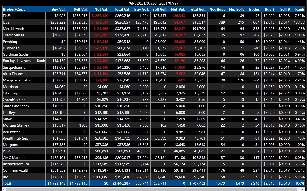Select the AIEX broker name

[7, 151]
